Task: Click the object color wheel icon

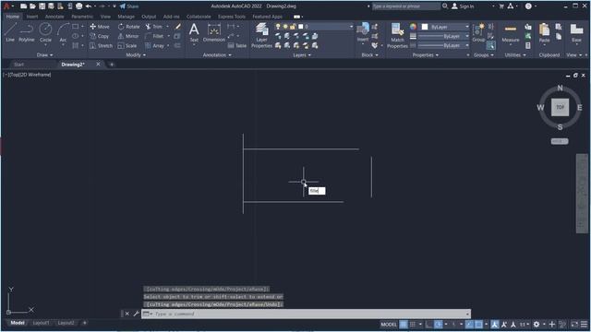Action: (x=413, y=27)
